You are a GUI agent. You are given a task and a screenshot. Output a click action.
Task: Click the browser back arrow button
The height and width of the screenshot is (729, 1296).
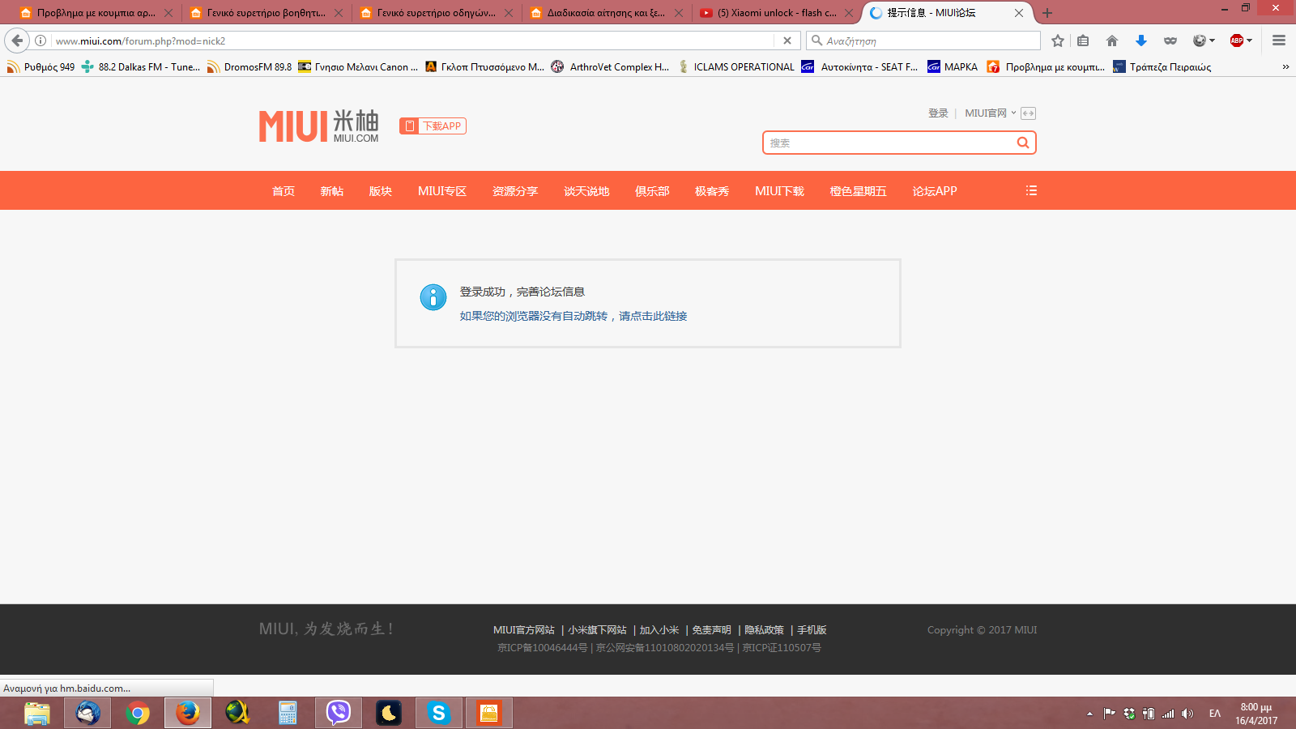click(17, 40)
